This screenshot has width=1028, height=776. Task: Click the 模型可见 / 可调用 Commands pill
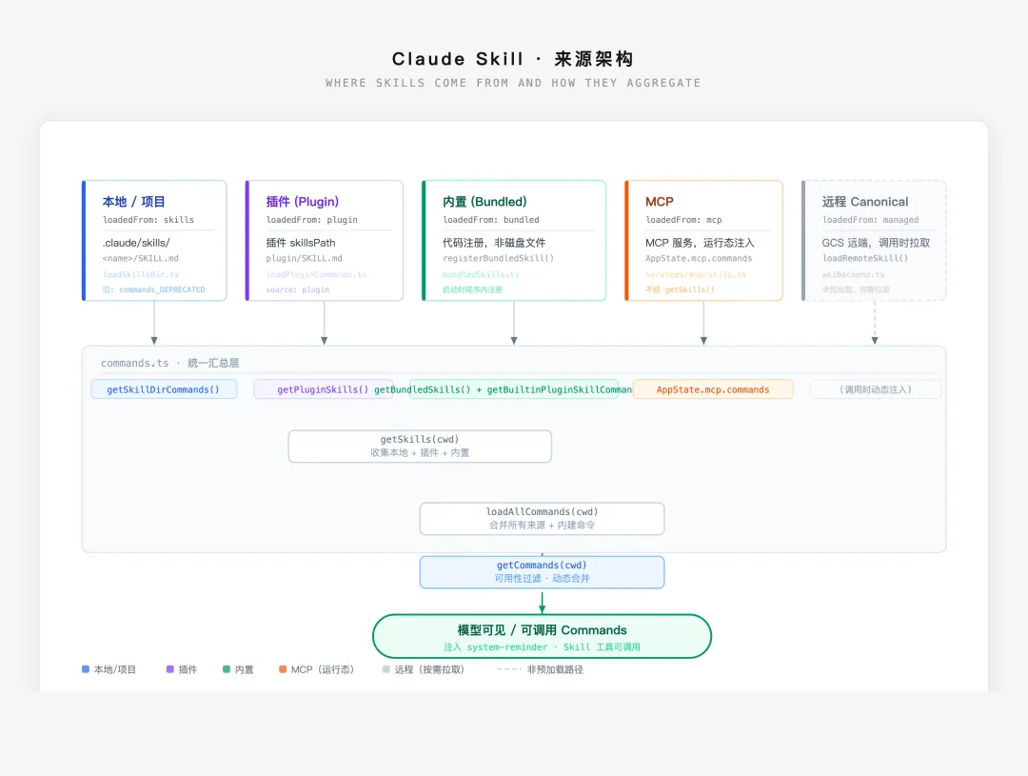[542, 636]
